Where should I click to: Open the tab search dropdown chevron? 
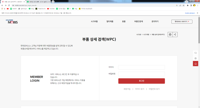click(x=187, y=2)
